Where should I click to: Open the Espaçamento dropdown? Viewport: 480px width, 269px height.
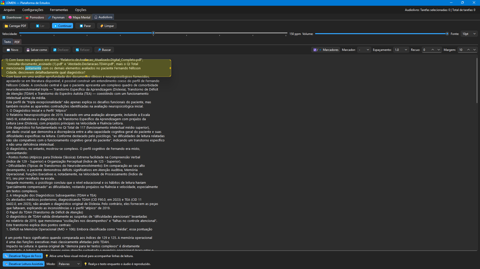click(401, 50)
